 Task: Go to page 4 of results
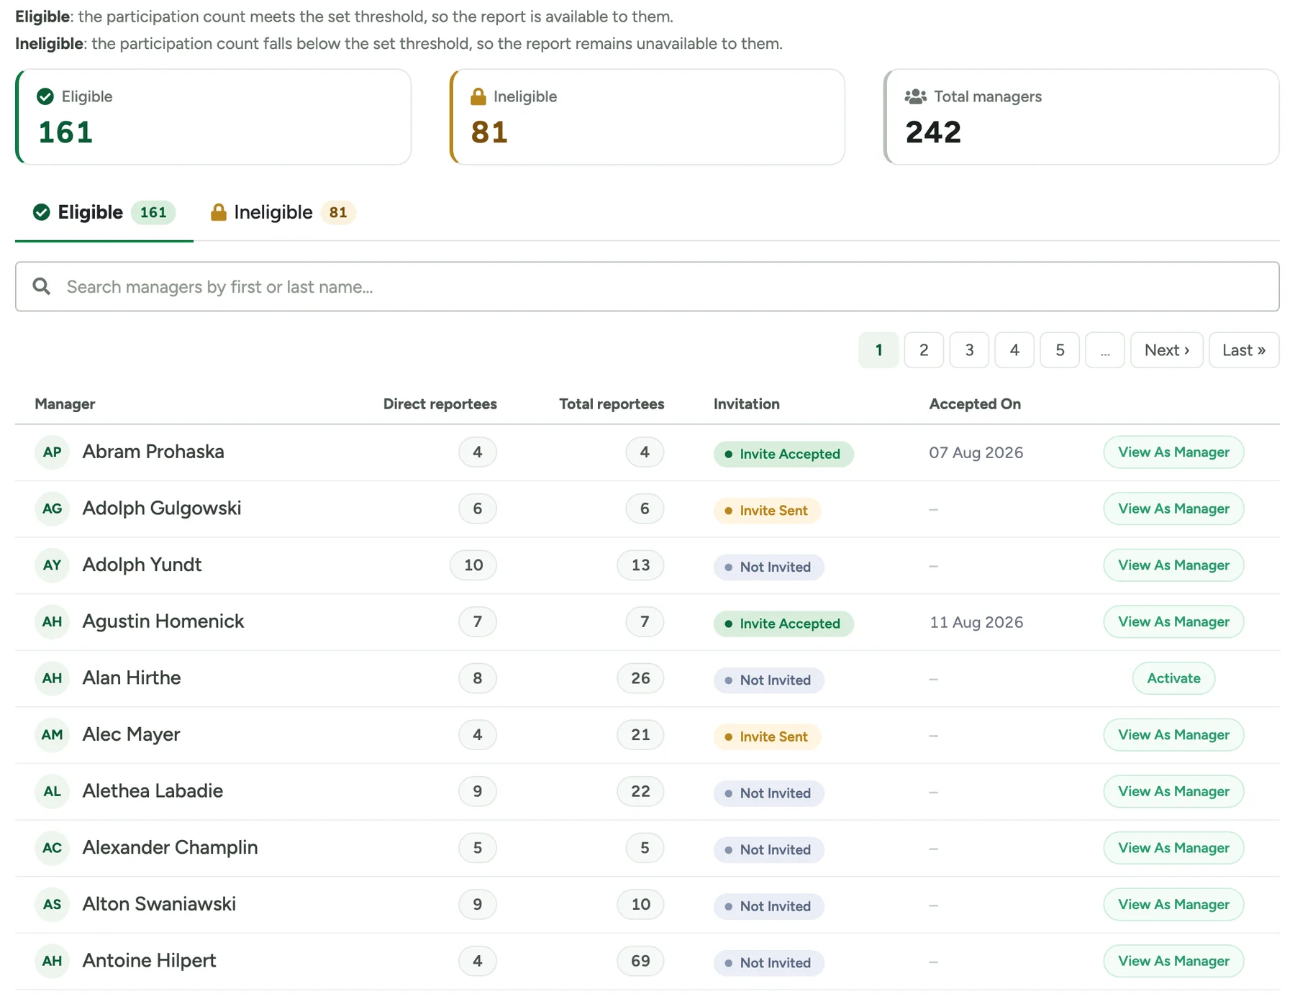point(1014,350)
